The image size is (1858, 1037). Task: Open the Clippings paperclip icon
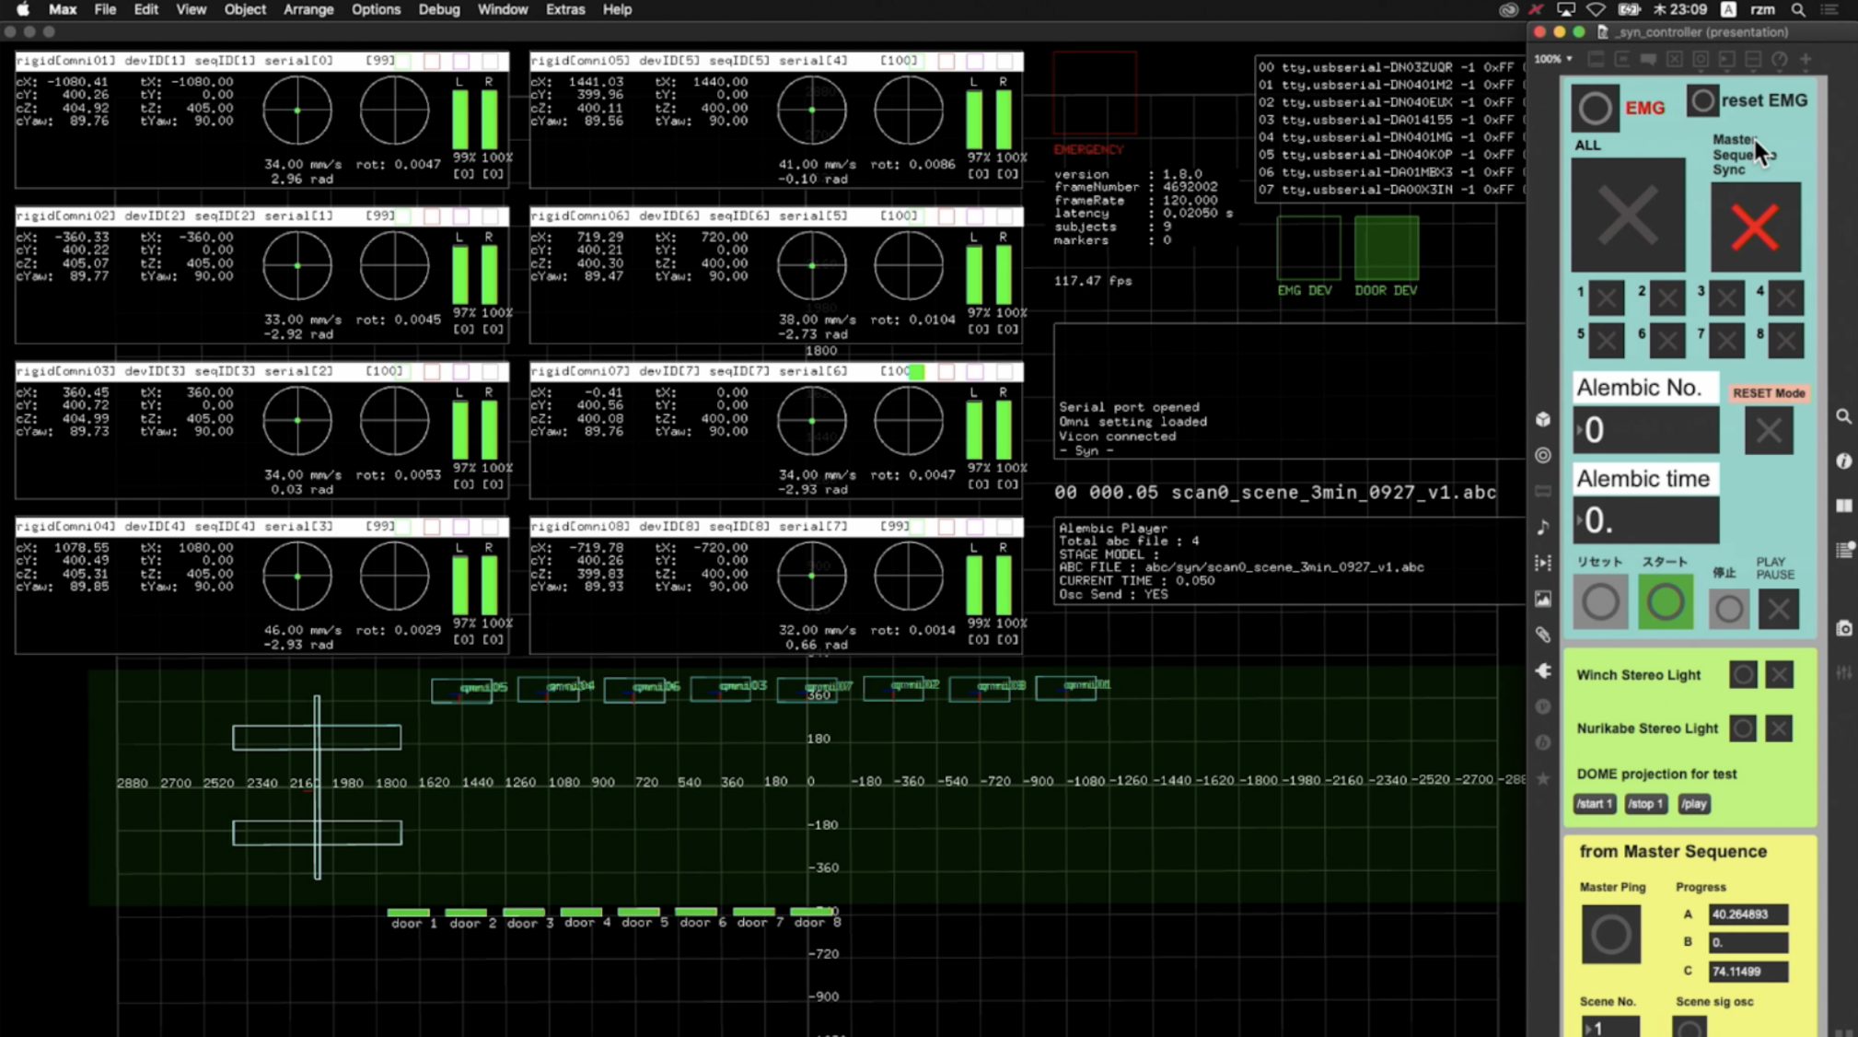point(1543,635)
